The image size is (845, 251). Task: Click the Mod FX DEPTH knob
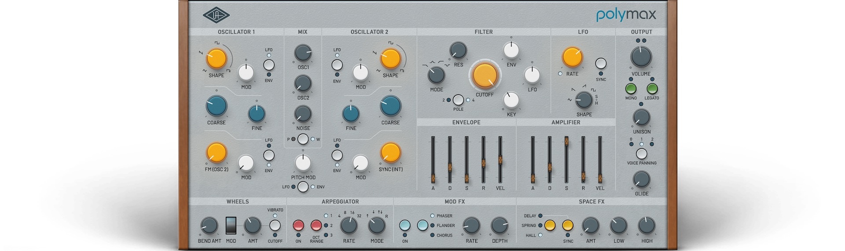(x=500, y=226)
